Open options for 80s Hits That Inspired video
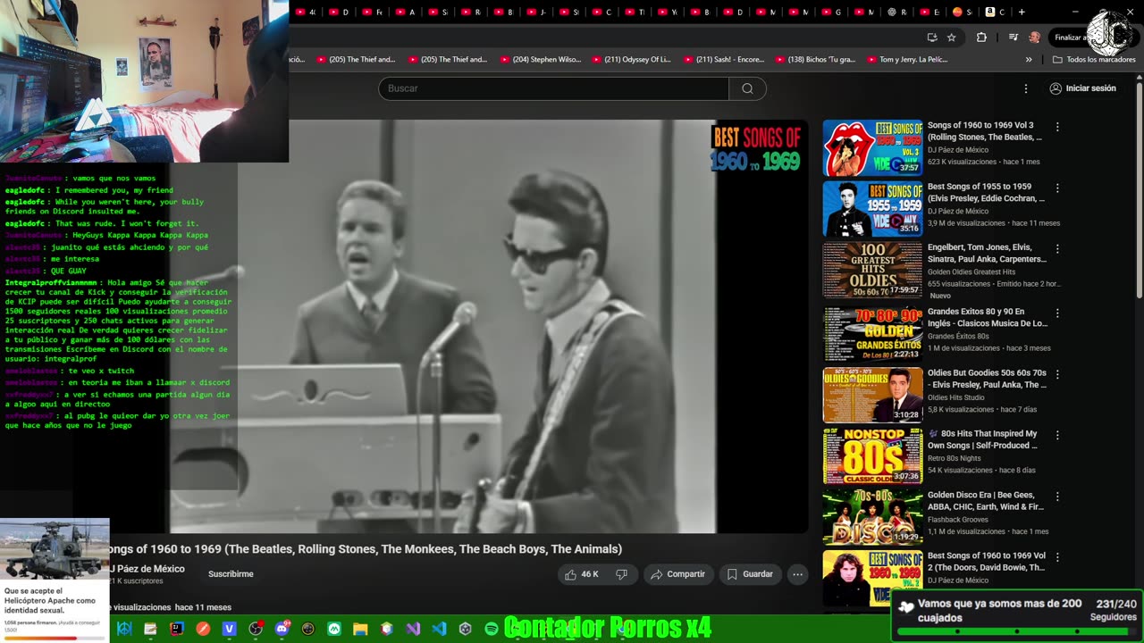1144x643 pixels. [1057, 436]
